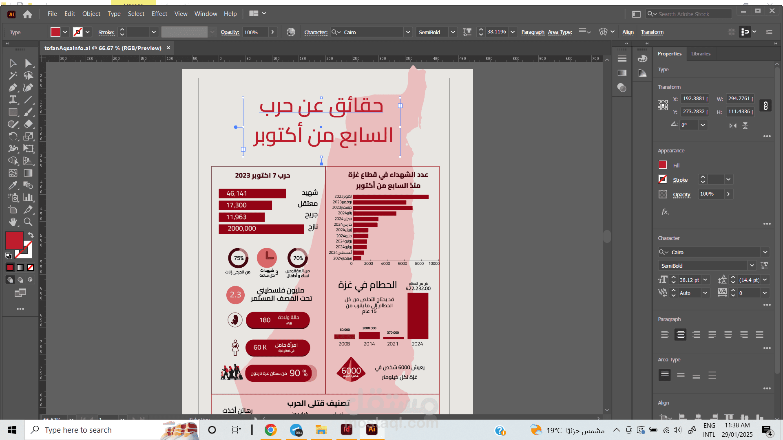This screenshot has width=783, height=440.
Task: Set paragraph alignment to align left
Action: 665,334
